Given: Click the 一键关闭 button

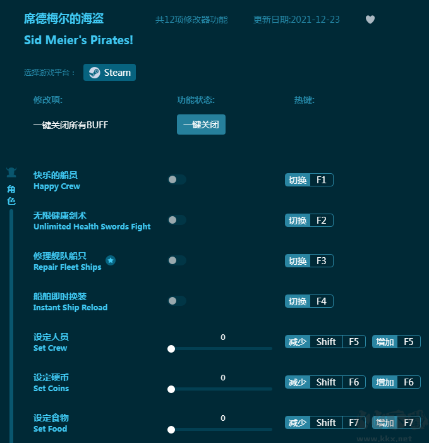Looking at the screenshot, I should (201, 124).
